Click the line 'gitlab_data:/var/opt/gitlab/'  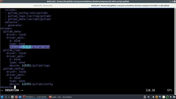coord(29,19)
